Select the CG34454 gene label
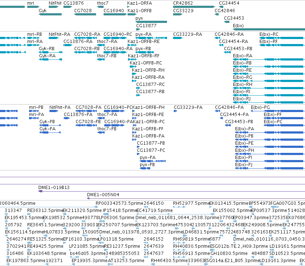Viewport: 305px width, 266px height. tap(229, 3)
